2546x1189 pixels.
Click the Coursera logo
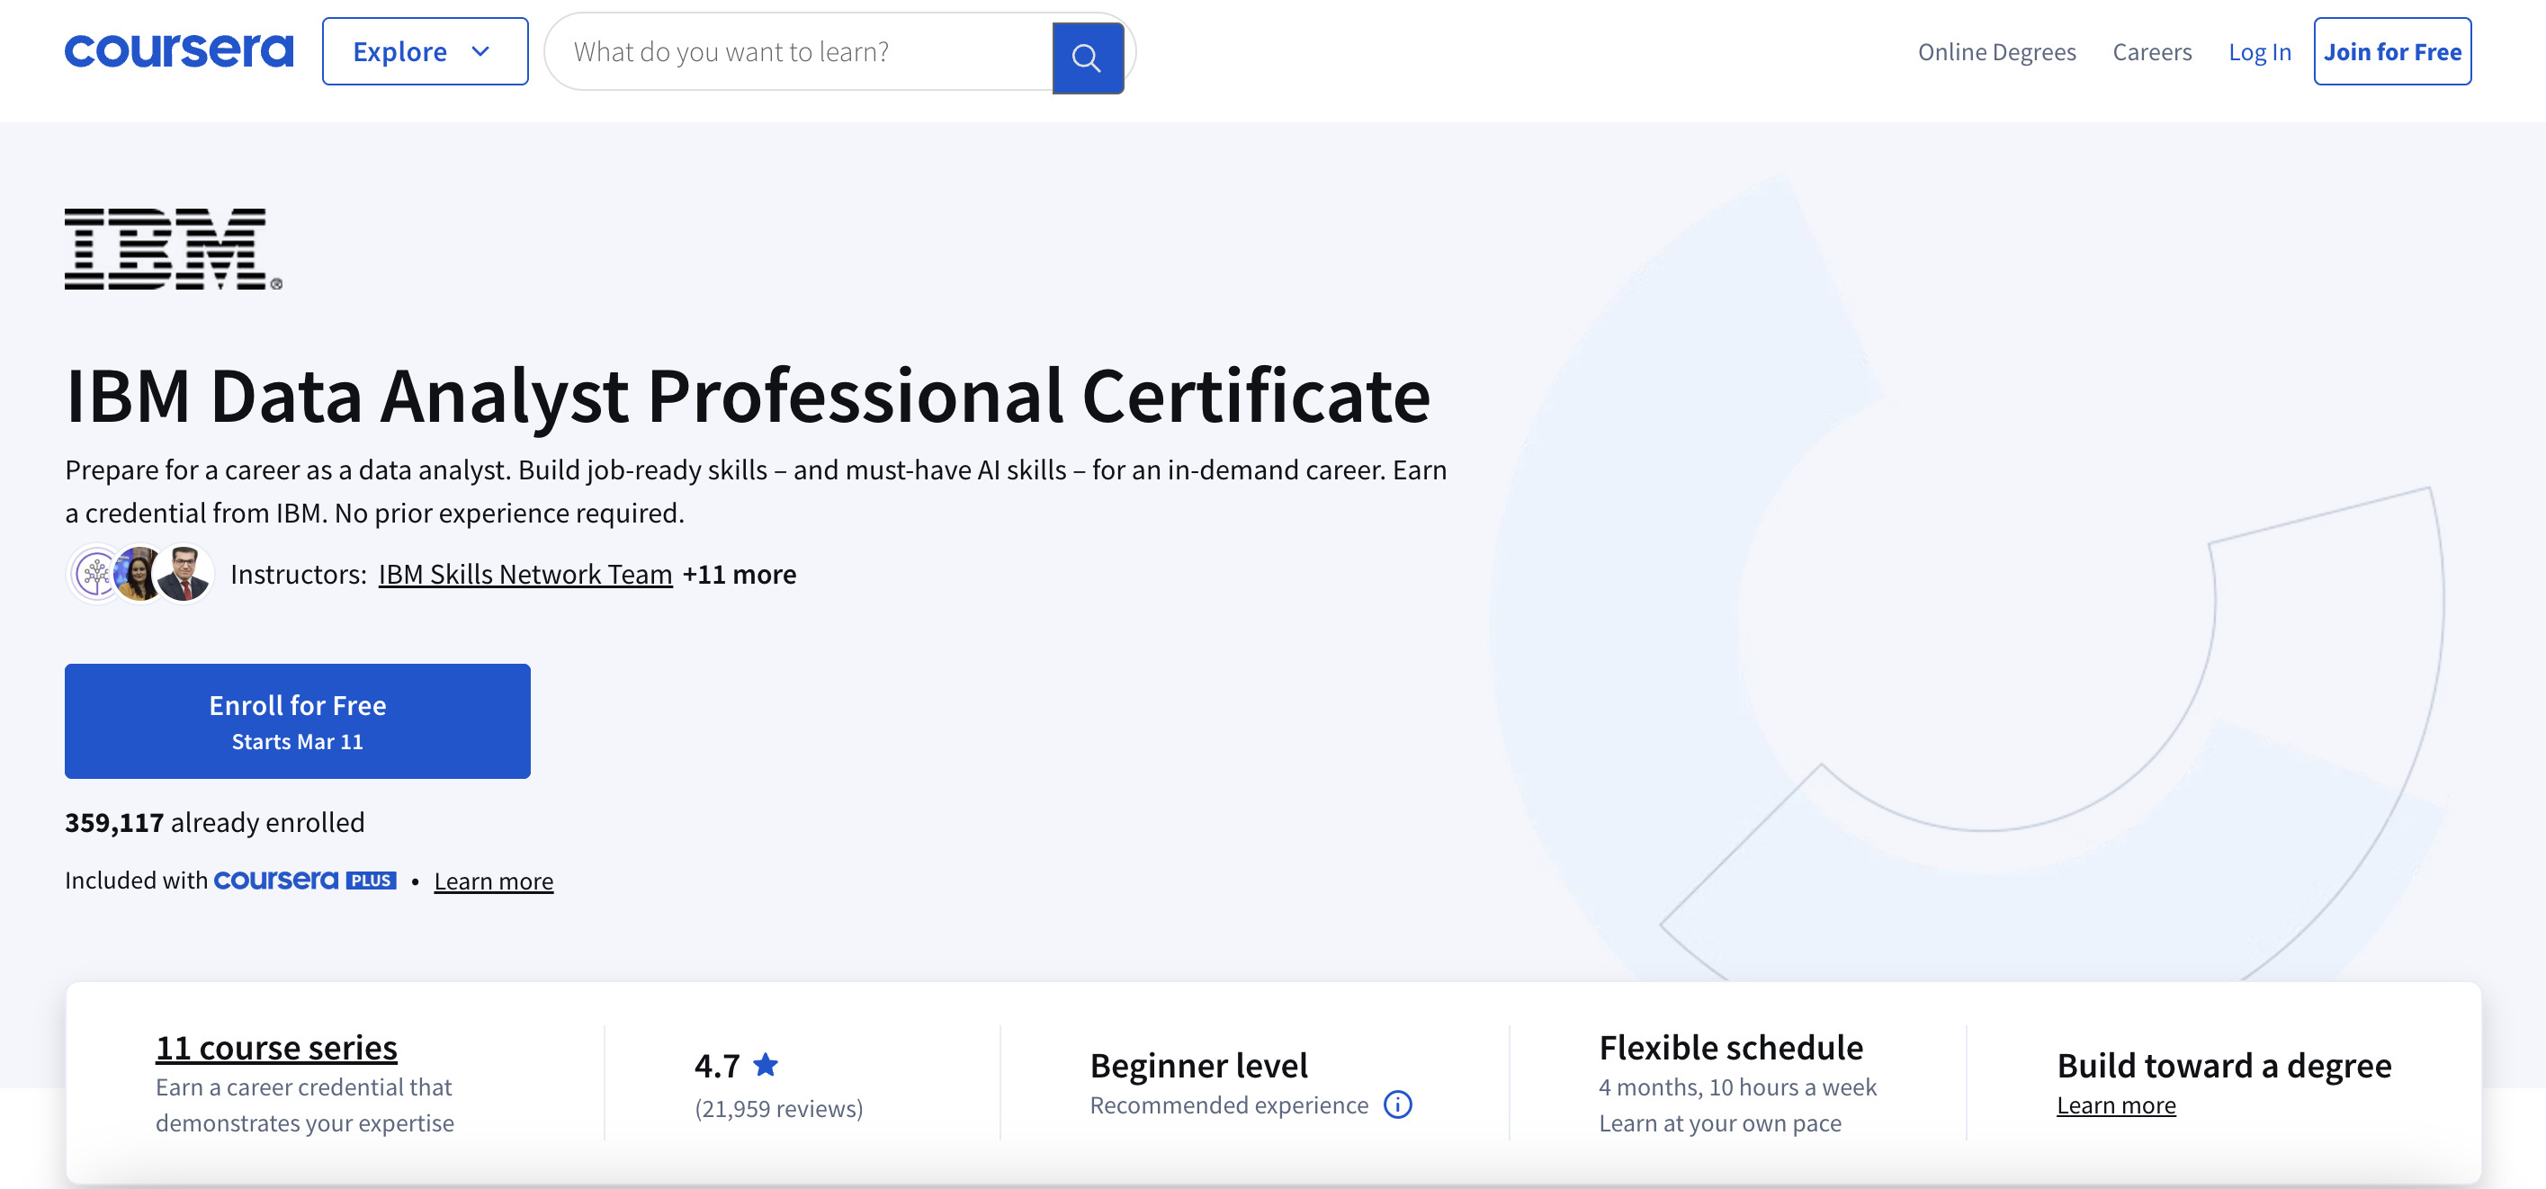pos(179,51)
